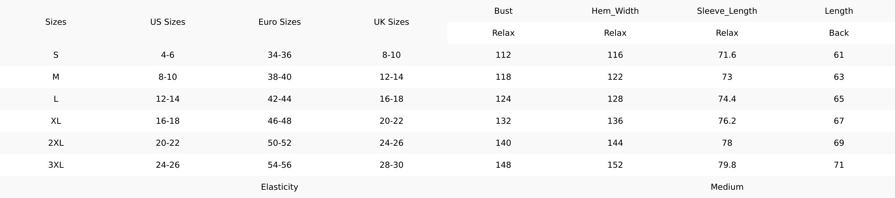Click the Sizes column header
The height and width of the screenshot is (198, 895).
pos(55,22)
